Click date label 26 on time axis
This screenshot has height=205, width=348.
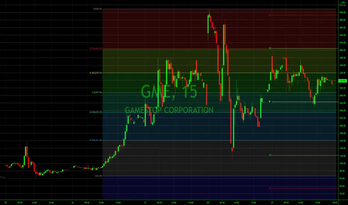pyautogui.click(x=72, y=202)
